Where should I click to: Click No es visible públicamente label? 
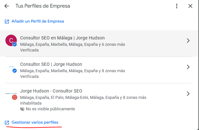50,109
